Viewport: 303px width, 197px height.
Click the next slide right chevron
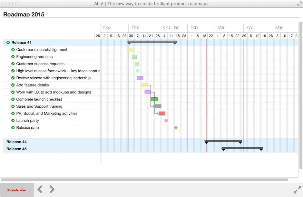(x=52, y=189)
